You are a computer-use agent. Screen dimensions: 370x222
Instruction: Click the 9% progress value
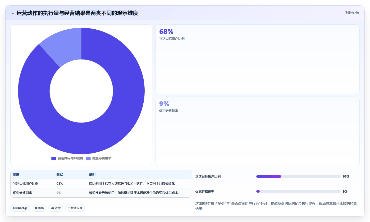pyautogui.click(x=345, y=191)
